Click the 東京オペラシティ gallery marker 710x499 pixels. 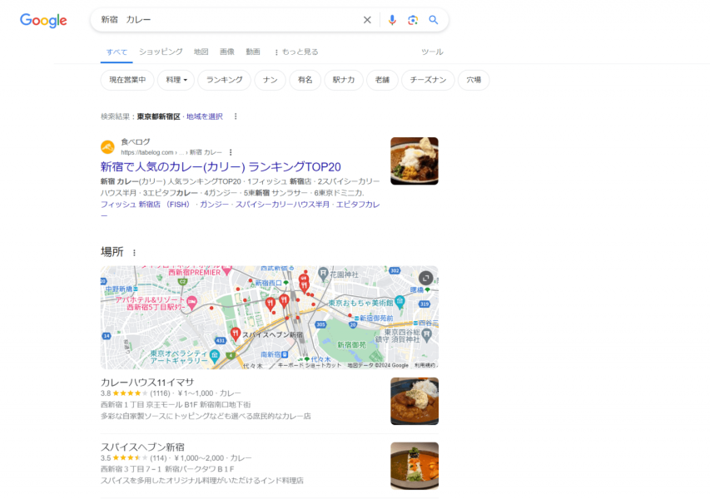point(215,354)
